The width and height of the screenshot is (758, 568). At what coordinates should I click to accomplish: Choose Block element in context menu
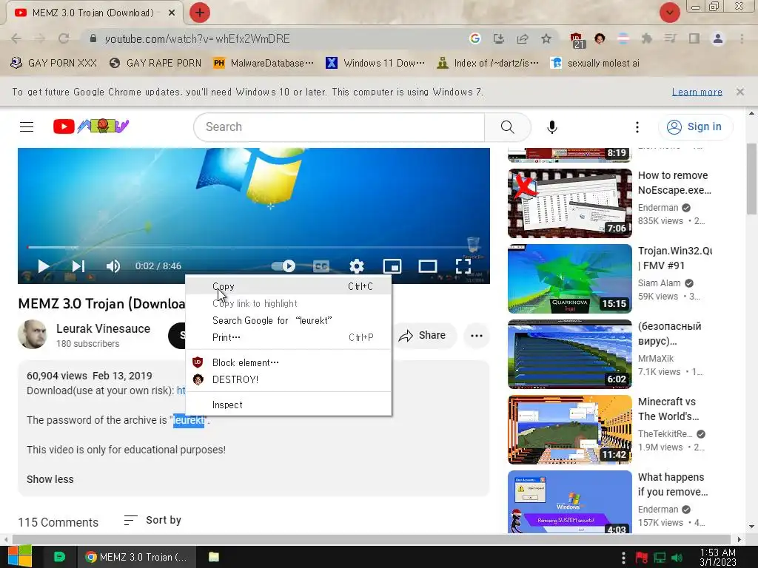288,362
